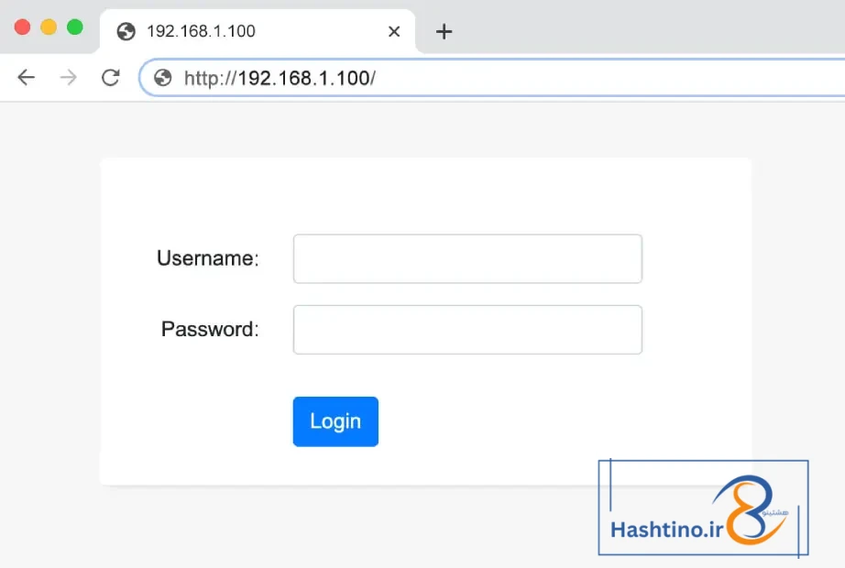This screenshot has height=568, width=845.
Task: Open a new tab with plus icon
Action: tap(444, 32)
